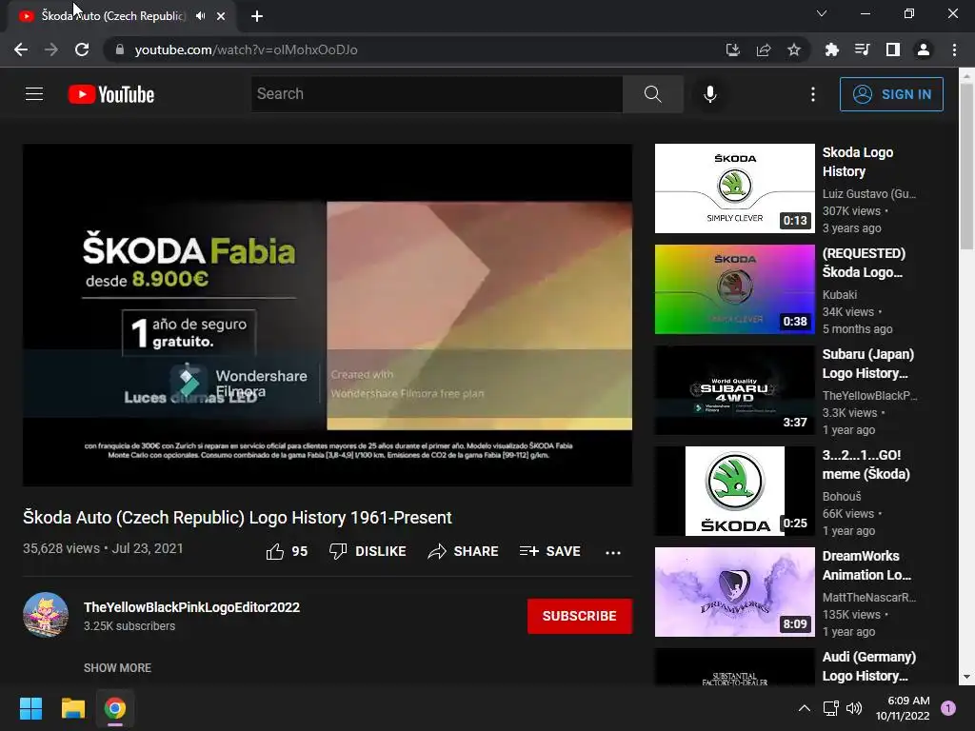Start voice search with the microphone
975x731 pixels.
pos(709,94)
